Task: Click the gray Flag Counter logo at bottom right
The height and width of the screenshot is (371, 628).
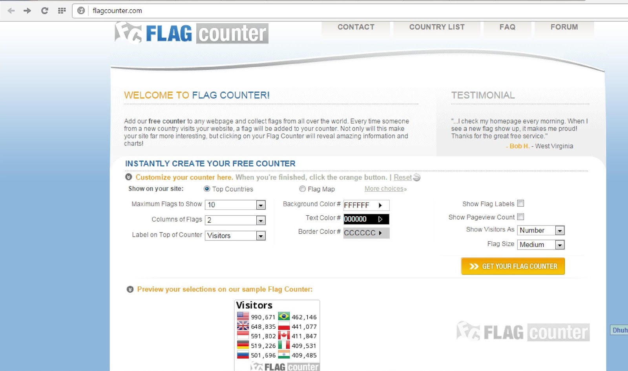Action: pos(523,332)
